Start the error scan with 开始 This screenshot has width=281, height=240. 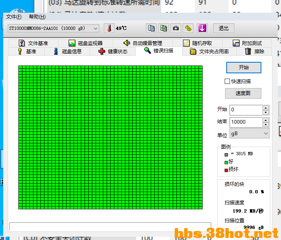point(244,68)
